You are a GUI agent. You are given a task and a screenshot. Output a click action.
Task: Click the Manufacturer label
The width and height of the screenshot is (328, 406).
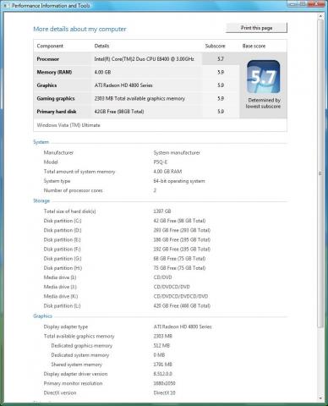click(x=58, y=153)
